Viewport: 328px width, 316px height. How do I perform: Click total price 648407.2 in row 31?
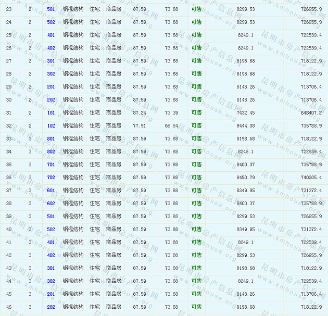pos(311,113)
